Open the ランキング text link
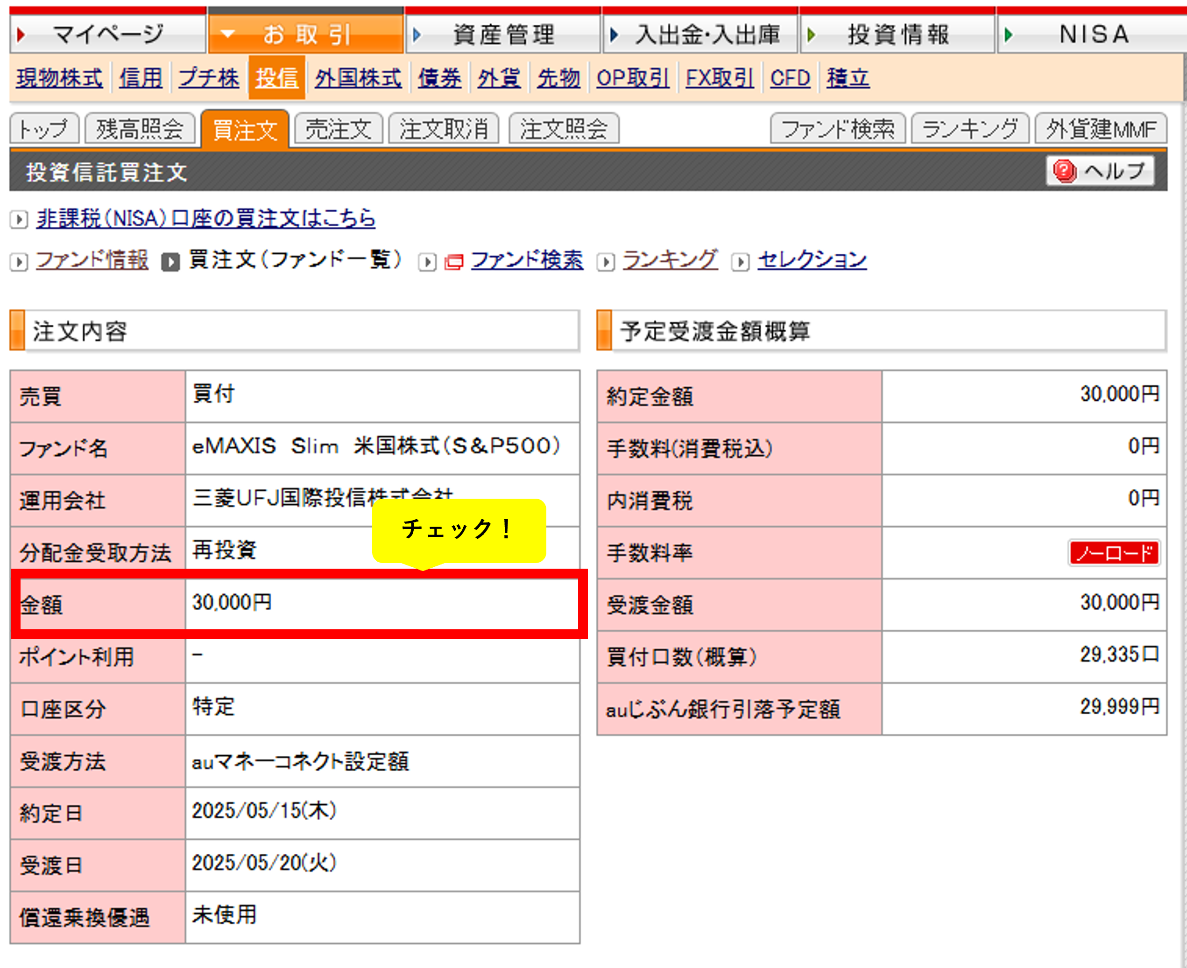The height and width of the screenshot is (968, 1187). pos(670,260)
